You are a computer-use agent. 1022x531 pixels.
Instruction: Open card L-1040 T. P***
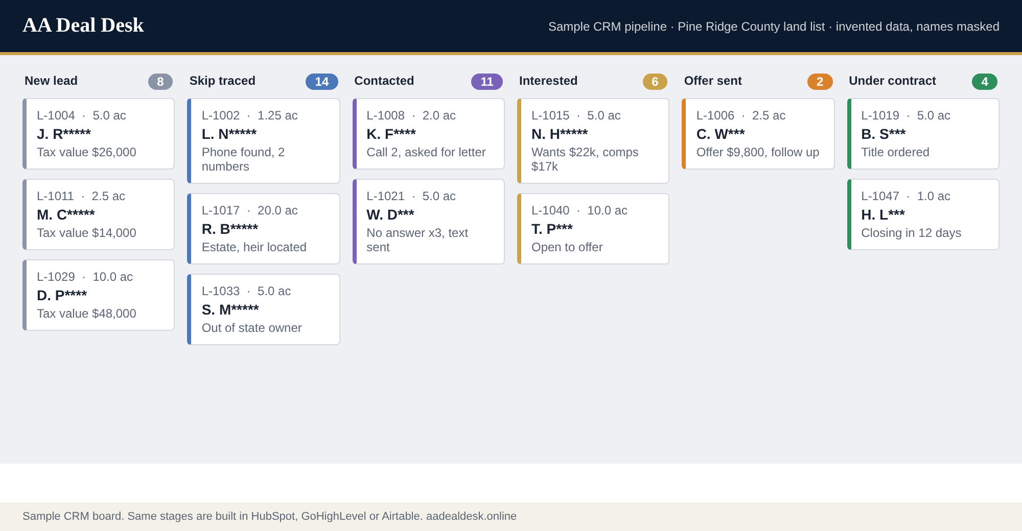click(x=593, y=229)
